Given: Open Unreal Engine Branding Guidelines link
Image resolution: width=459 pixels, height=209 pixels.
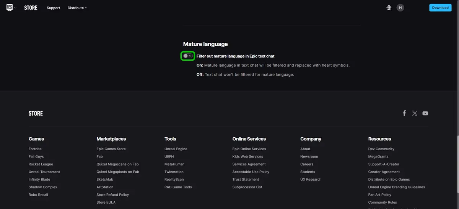Looking at the screenshot, I should (397, 187).
